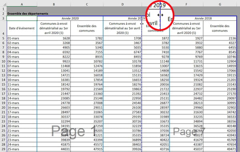Select the 01-mars date cell
This screenshot has width=240, height=152.
pyautogui.click(x=22, y=38)
